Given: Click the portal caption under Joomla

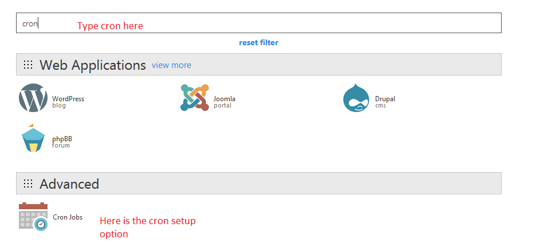Looking at the screenshot, I should point(222,106).
